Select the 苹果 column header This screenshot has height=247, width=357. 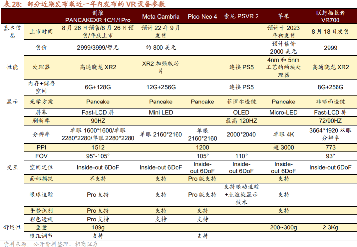(x=283, y=16)
